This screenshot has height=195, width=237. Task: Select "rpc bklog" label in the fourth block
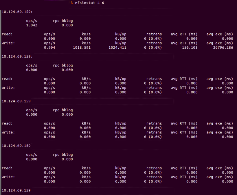63,155
